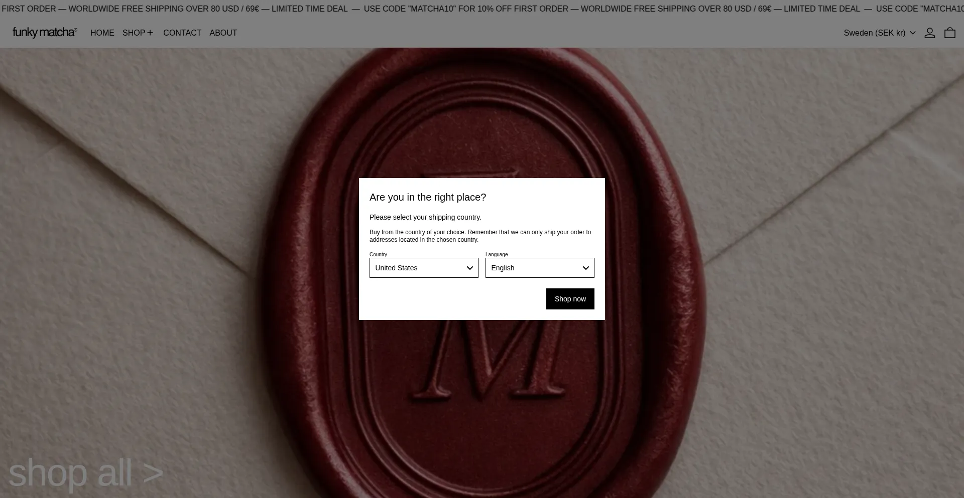Click the Language dropdown chevron arrow
Screen dimensions: 964x498
tap(586, 268)
